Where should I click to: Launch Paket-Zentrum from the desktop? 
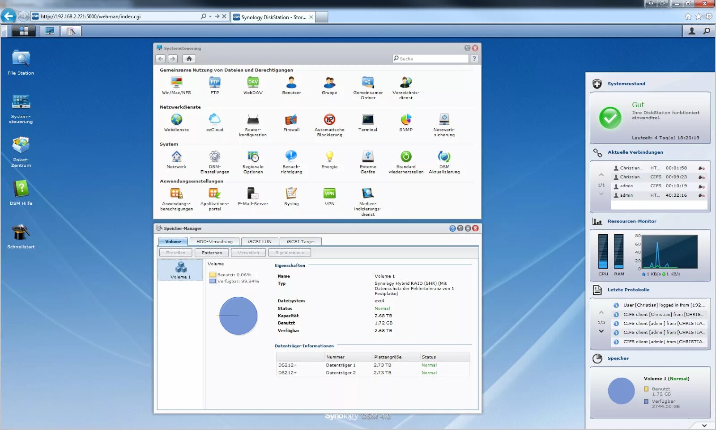[x=21, y=152]
